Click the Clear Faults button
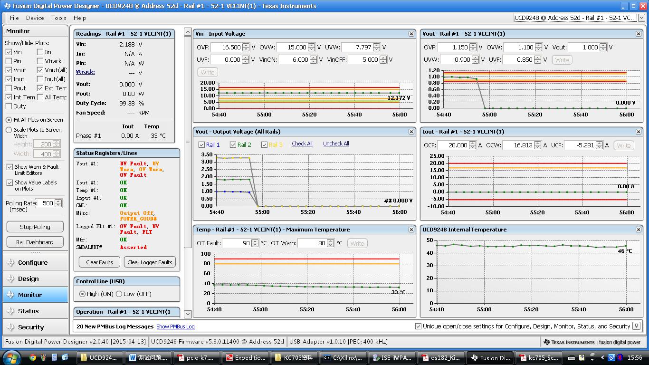Screen dimensions: 649x365 pos(99,262)
